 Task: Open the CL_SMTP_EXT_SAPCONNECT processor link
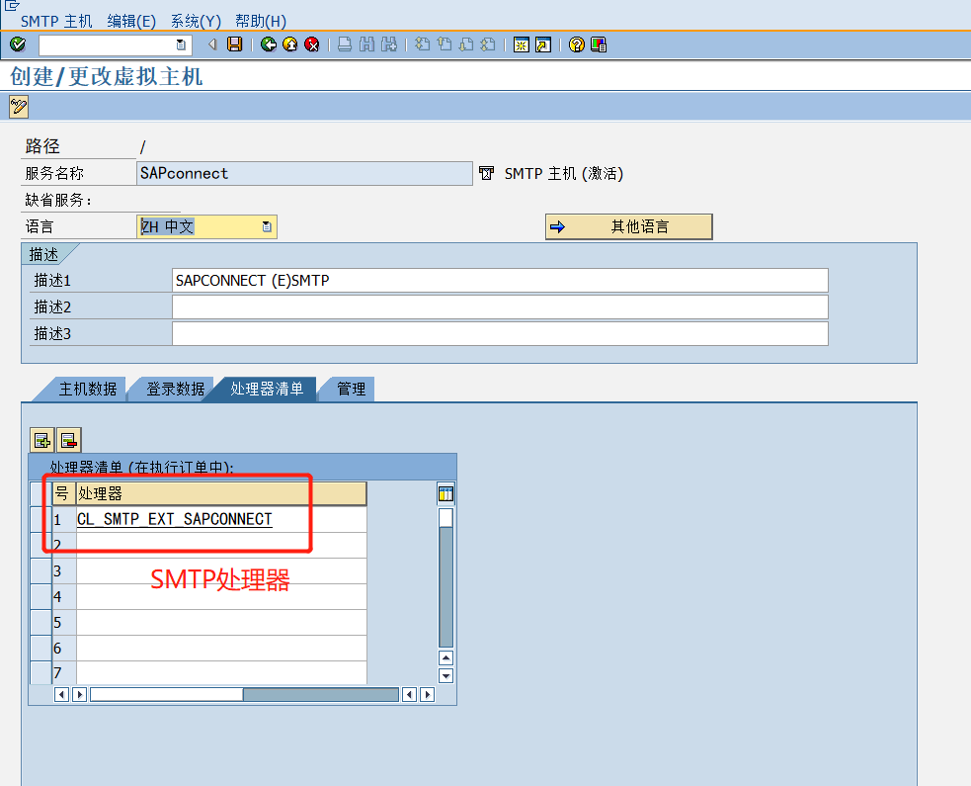(x=174, y=519)
